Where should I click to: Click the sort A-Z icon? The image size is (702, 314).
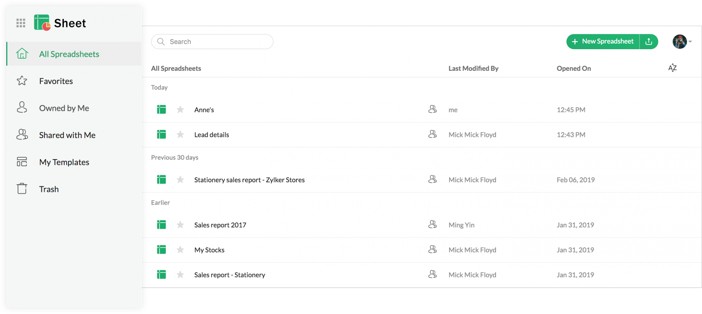point(672,68)
